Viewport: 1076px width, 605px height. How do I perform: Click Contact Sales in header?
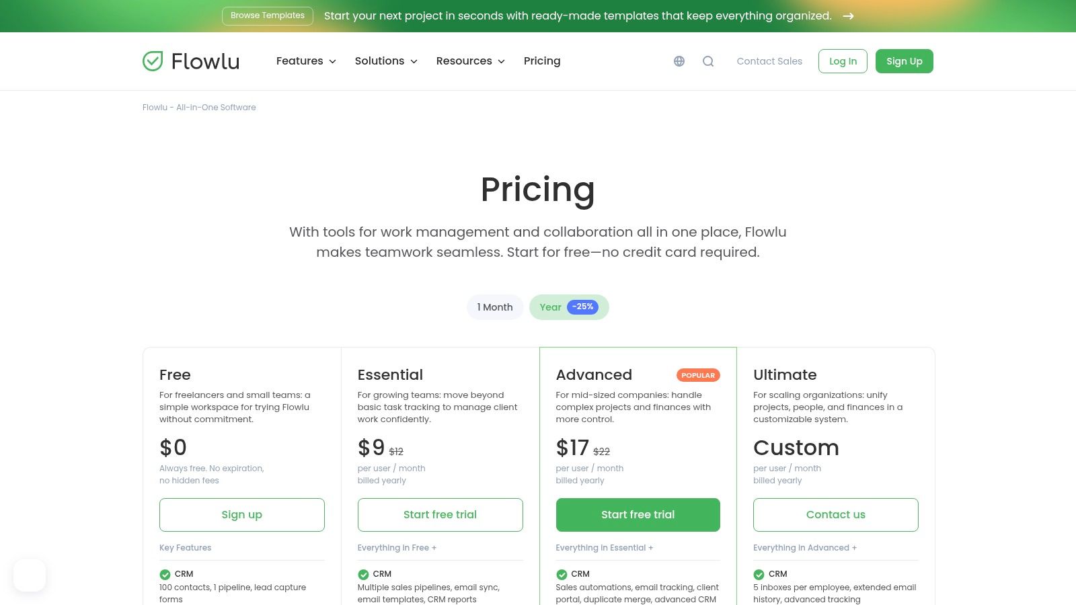pos(769,61)
